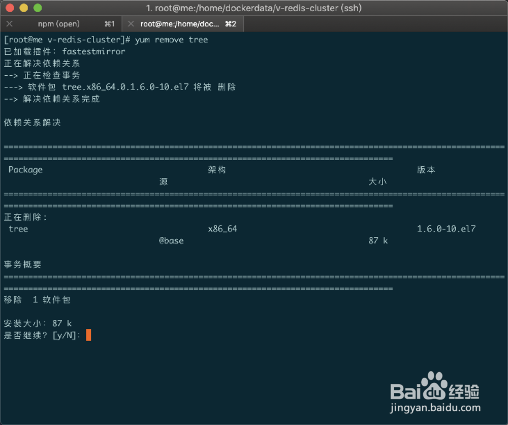This screenshot has height=425, width=508.
Task: Click the ⌘2 shortcut label on the active tab
Action: (231, 23)
